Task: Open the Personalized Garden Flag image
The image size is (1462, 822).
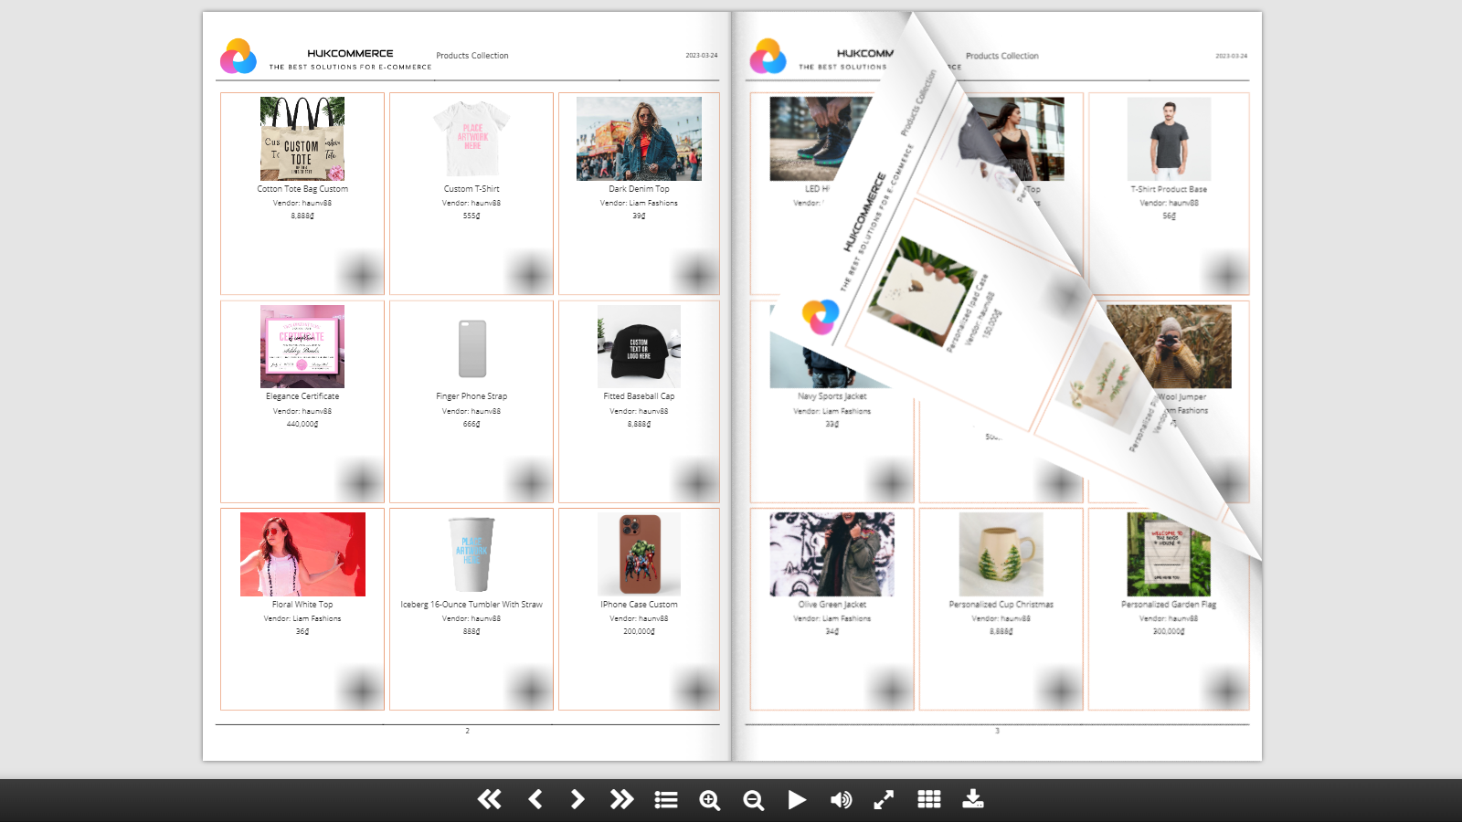Action: click(x=1169, y=554)
